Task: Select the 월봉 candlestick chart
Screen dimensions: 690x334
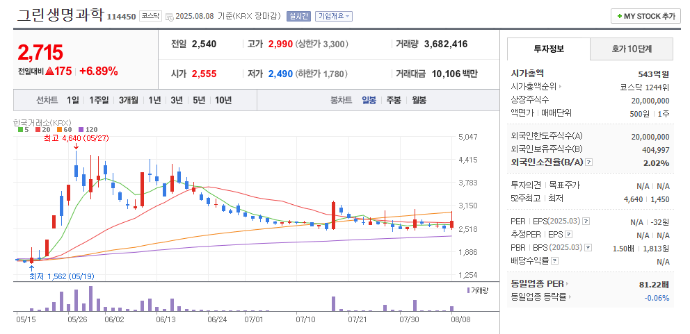Action: pyautogui.click(x=419, y=100)
